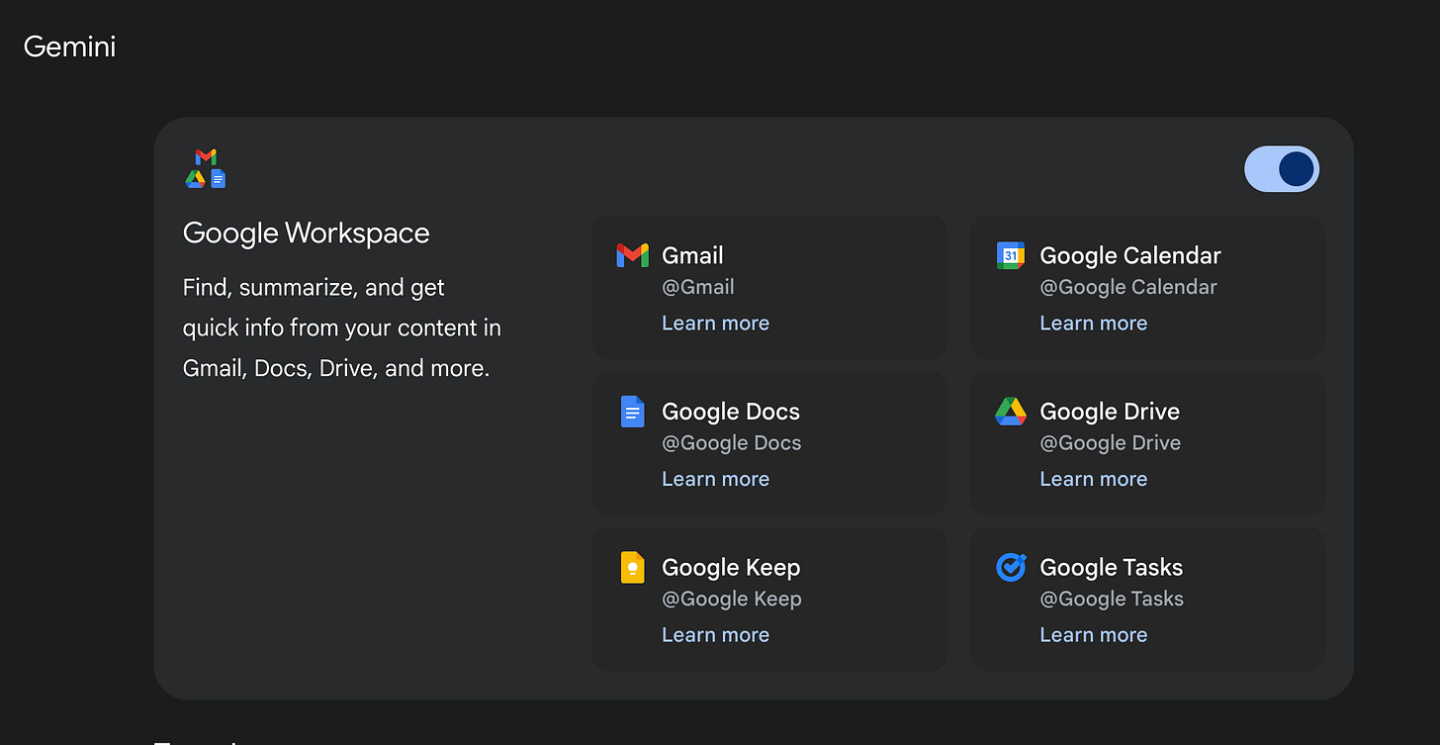Screen dimensions: 1440x745
Task: Select the @Google Tasks handle text
Action: pos(1112,599)
